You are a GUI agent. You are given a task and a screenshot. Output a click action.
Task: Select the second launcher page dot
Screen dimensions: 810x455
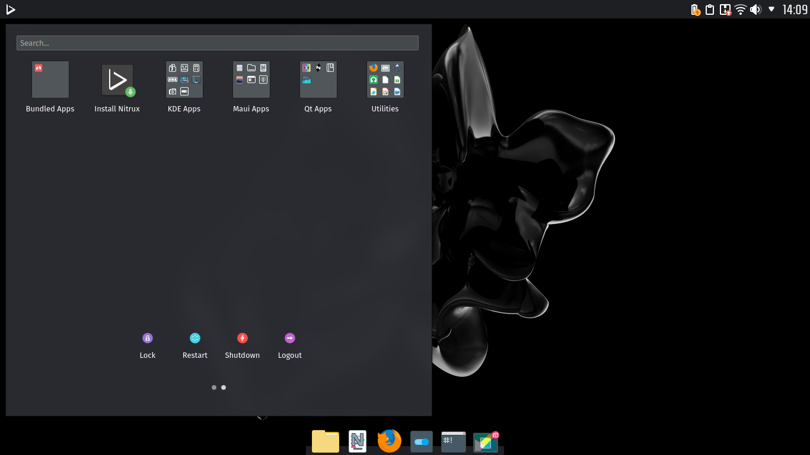[224, 387]
